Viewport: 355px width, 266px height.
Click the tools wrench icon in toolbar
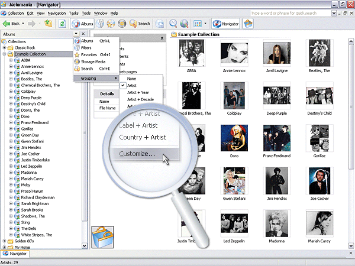pos(100,24)
